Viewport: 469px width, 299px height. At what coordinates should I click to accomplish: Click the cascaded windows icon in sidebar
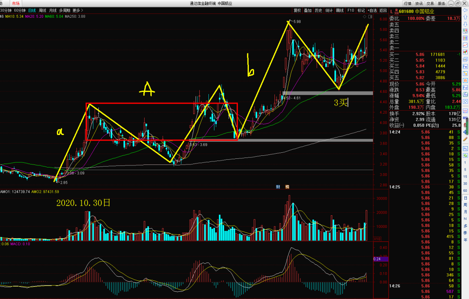tap(465, 59)
